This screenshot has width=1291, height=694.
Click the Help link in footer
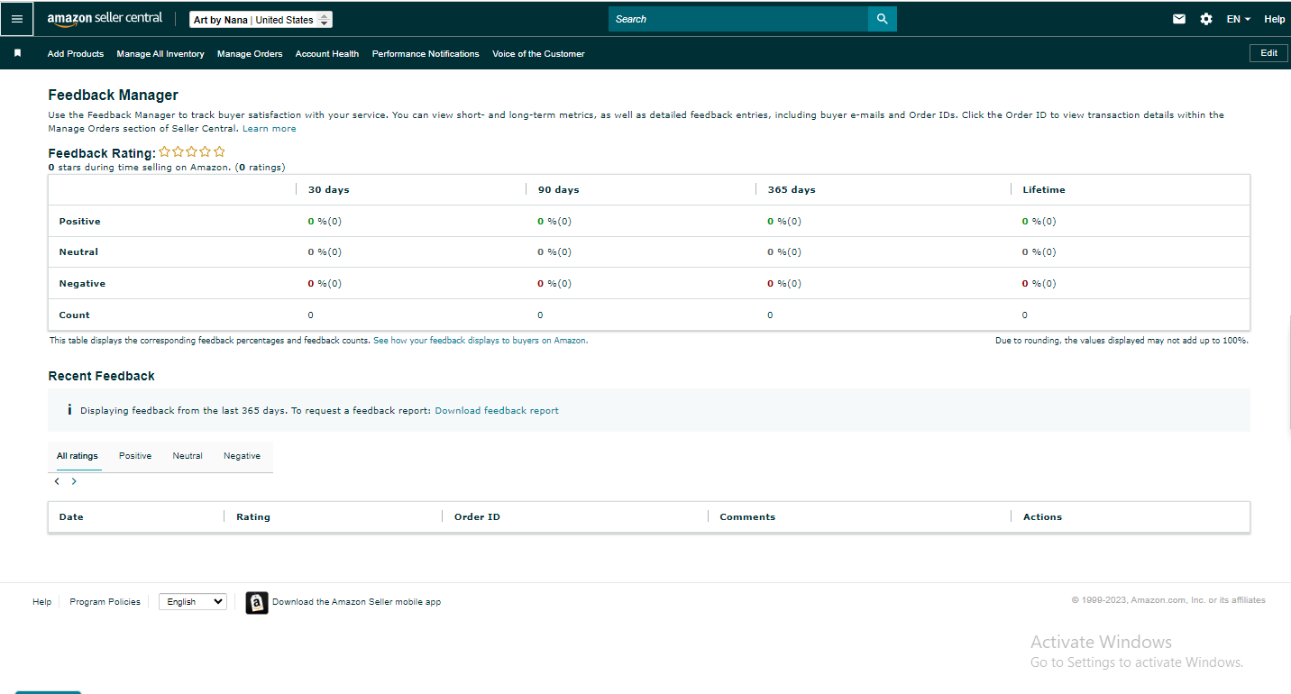(x=42, y=602)
